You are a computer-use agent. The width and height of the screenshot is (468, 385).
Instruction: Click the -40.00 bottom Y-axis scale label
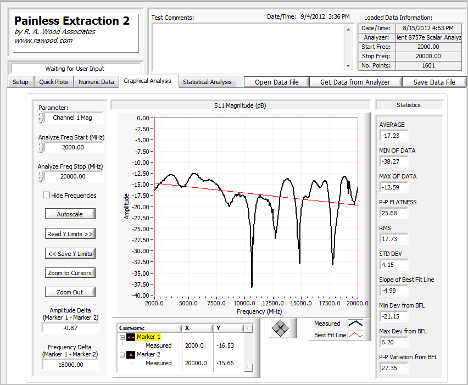point(141,295)
